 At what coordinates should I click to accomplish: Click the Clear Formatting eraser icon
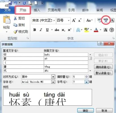pyautogui.click(x=99, y=20)
